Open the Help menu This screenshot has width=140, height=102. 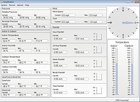[x=27, y=5]
